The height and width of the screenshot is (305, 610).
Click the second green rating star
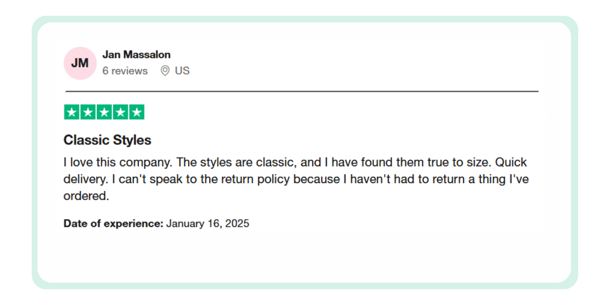coord(88,112)
